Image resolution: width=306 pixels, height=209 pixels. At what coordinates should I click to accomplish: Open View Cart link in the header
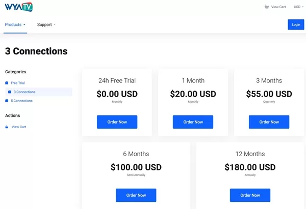point(278,7)
